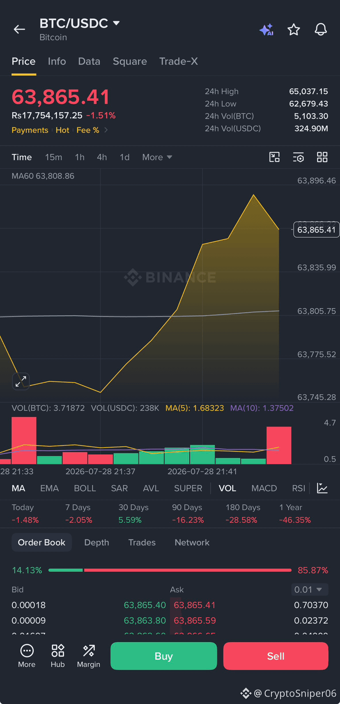The image size is (340, 704).
Task: Toggle the MA indicator
Action: point(18,488)
